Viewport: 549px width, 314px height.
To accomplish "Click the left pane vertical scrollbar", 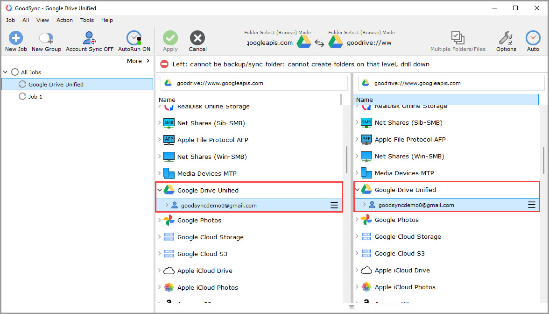I will [346, 160].
